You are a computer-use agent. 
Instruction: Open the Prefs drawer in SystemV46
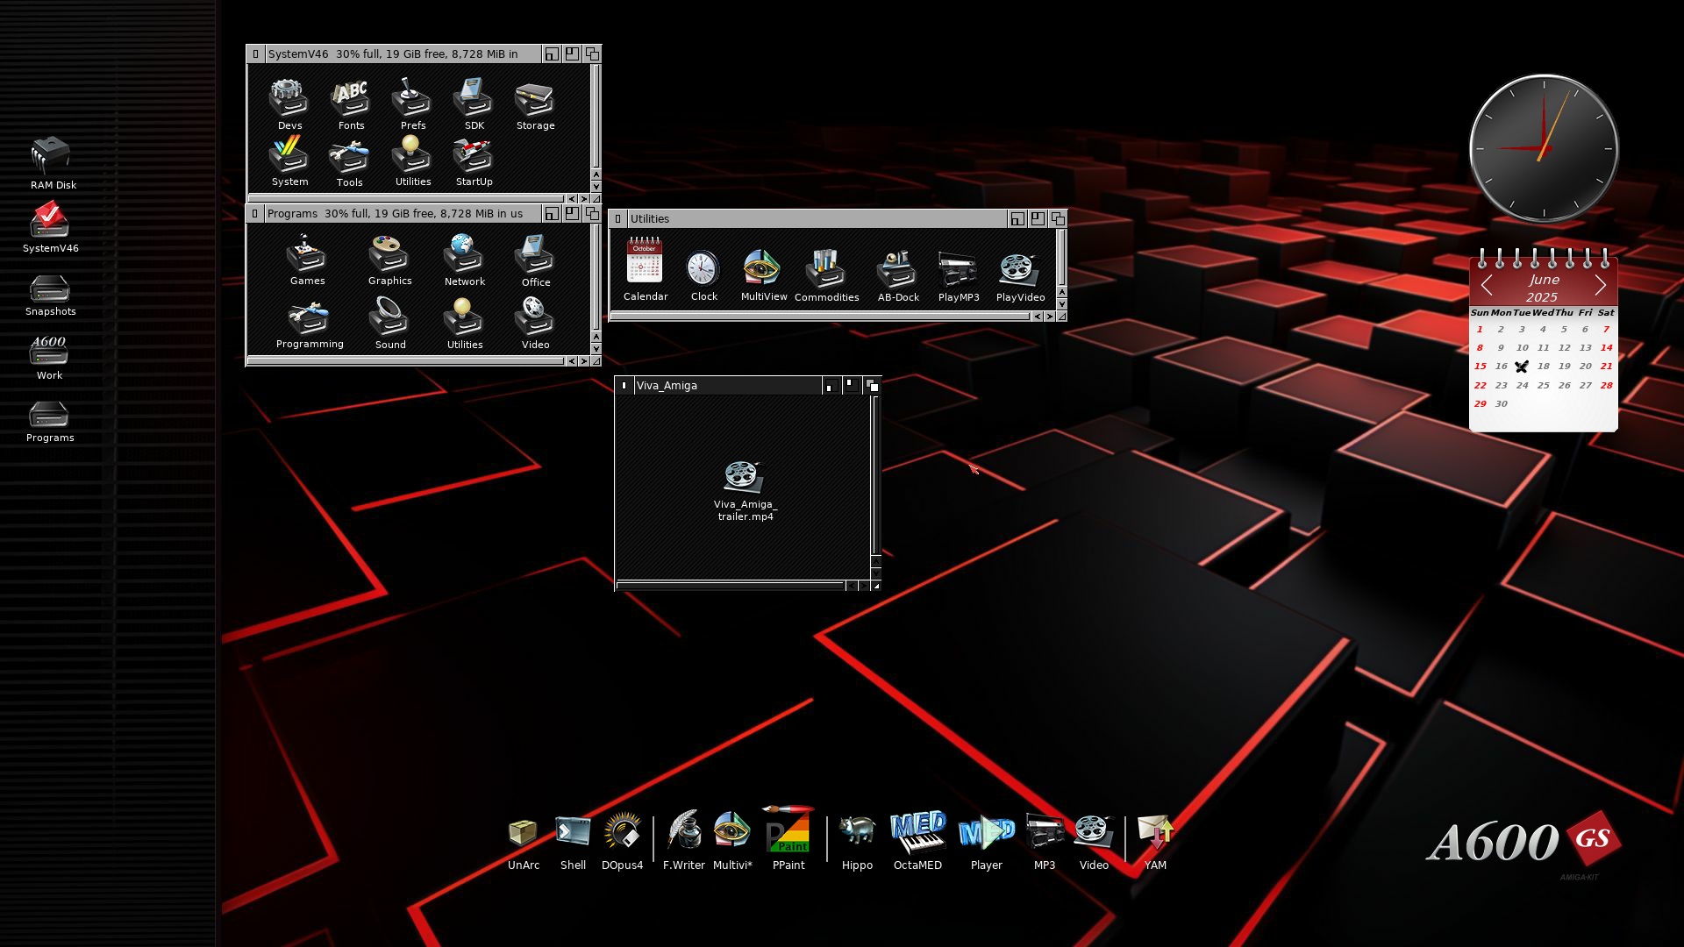pyautogui.click(x=411, y=99)
